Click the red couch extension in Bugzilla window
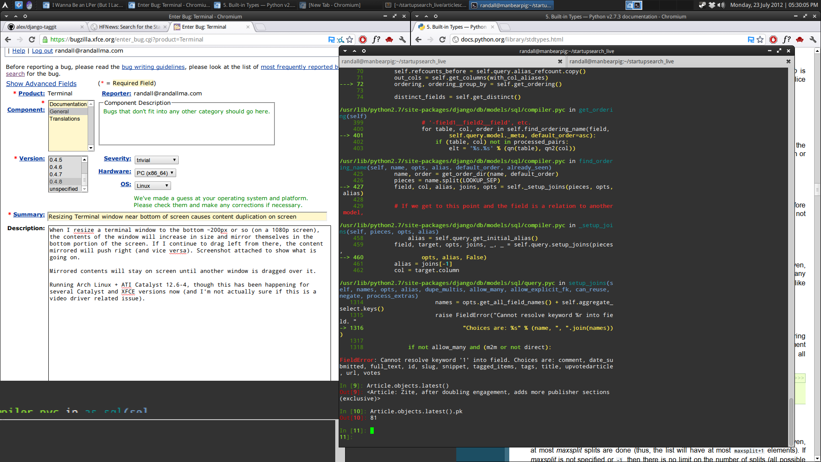Image resolution: width=821 pixels, height=462 pixels. [x=389, y=39]
